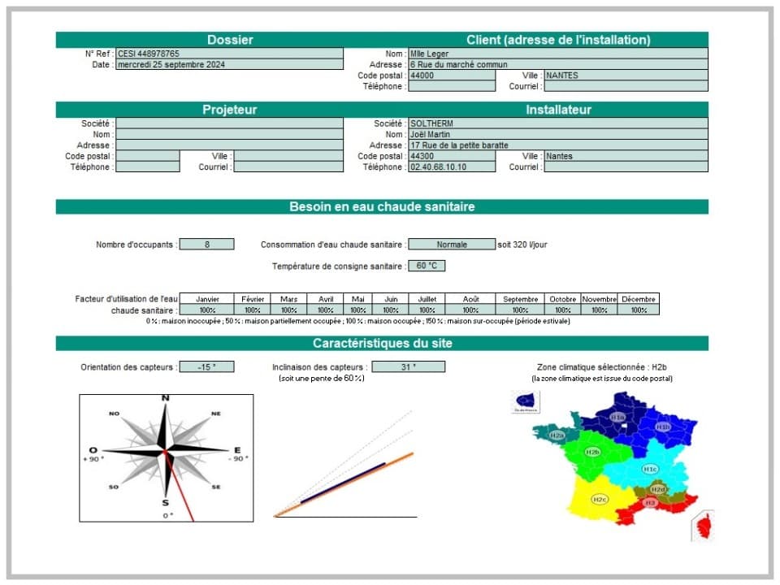Viewport: 780px width, 585px height.
Task: Select the N° Ref field in Dossier
Action: pos(229,54)
